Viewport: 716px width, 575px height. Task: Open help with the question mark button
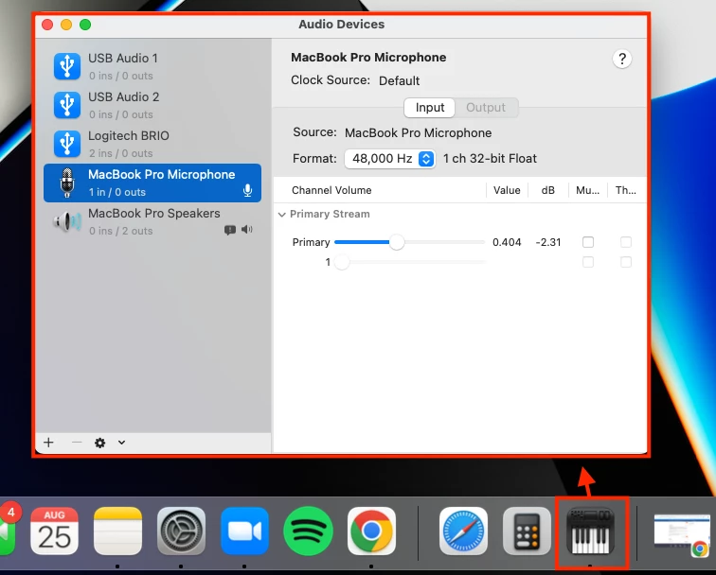point(621,59)
